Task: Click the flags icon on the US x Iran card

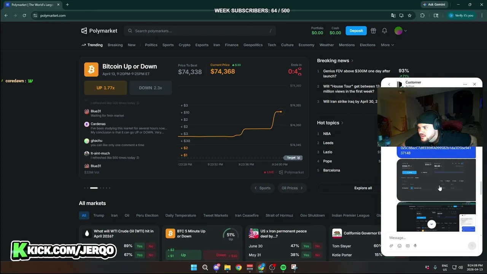Action: point(253,233)
